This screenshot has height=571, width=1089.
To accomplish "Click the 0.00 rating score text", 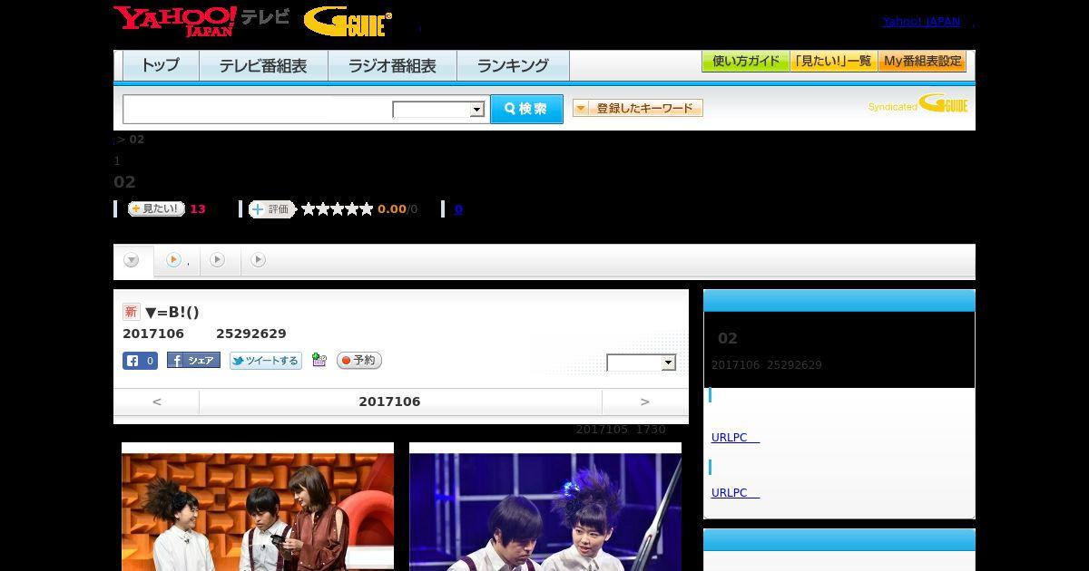I will (x=392, y=209).
